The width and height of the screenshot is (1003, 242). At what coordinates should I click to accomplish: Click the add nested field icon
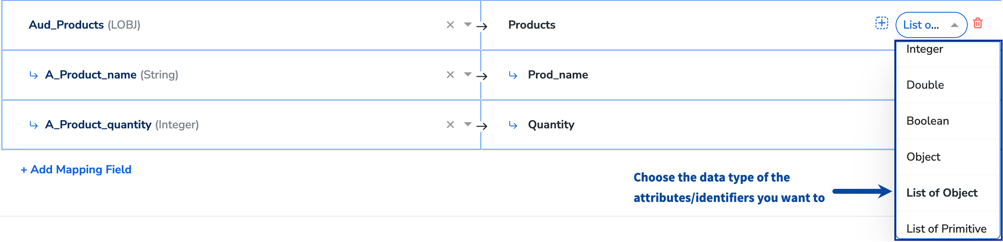click(x=882, y=23)
